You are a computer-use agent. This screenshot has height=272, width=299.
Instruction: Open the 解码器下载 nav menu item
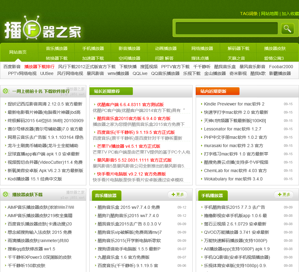tap(239, 48)
